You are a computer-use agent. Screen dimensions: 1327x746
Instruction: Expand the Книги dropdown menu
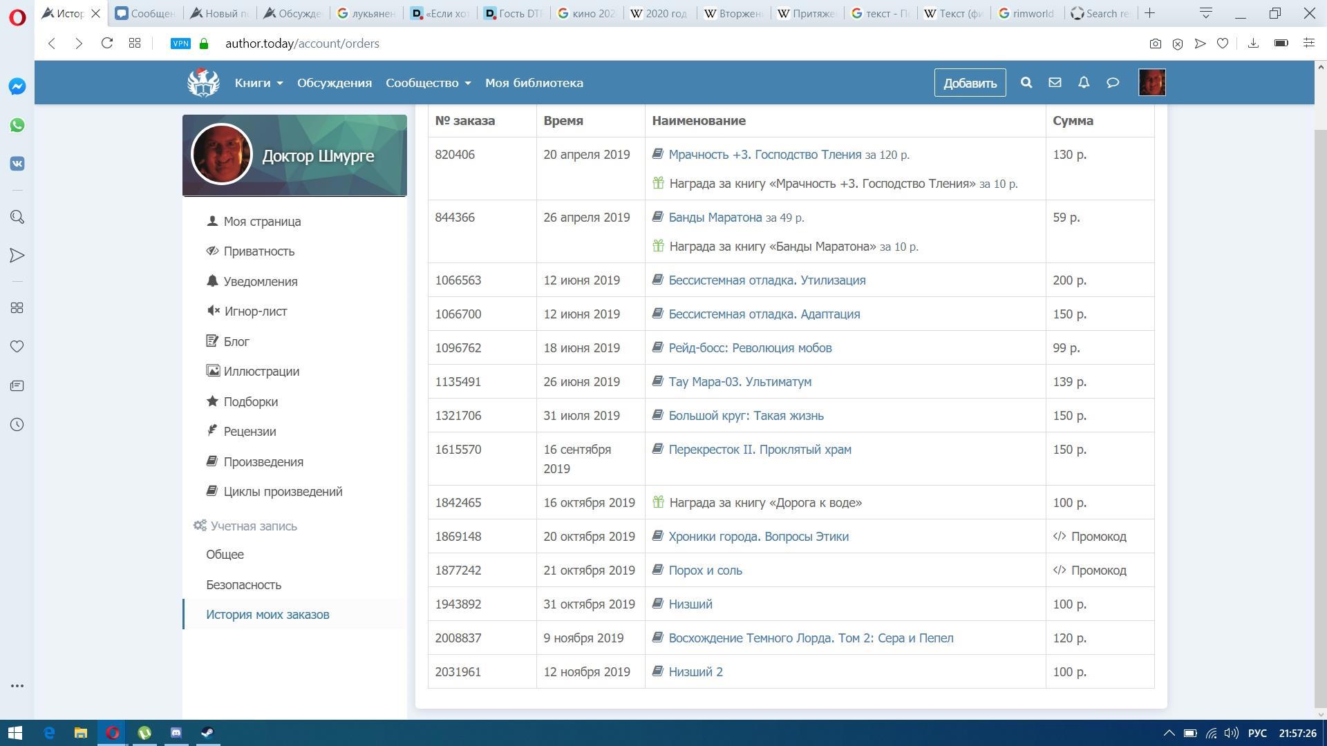pos(258,83)
